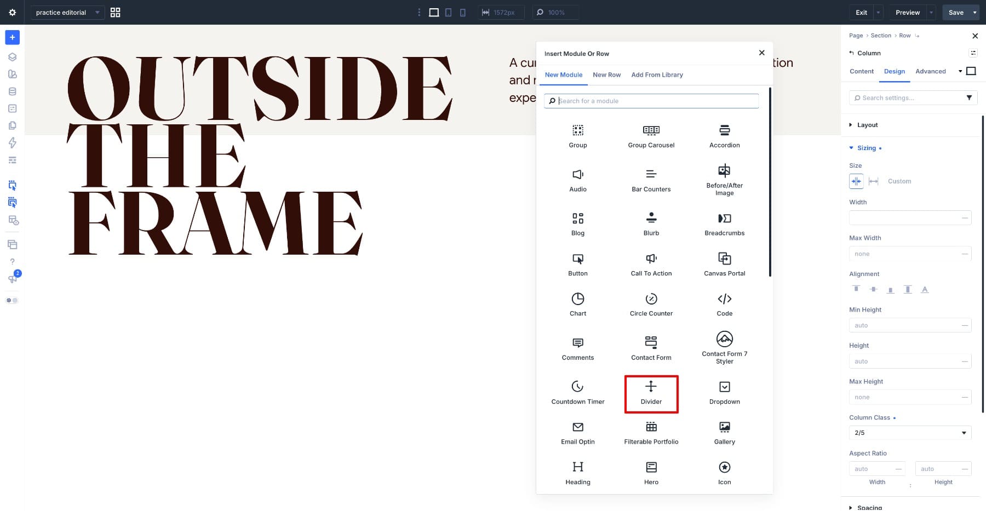The image size is (986, 511).
Task: Select the New Module tab
Action: click(x=563, y=75)
